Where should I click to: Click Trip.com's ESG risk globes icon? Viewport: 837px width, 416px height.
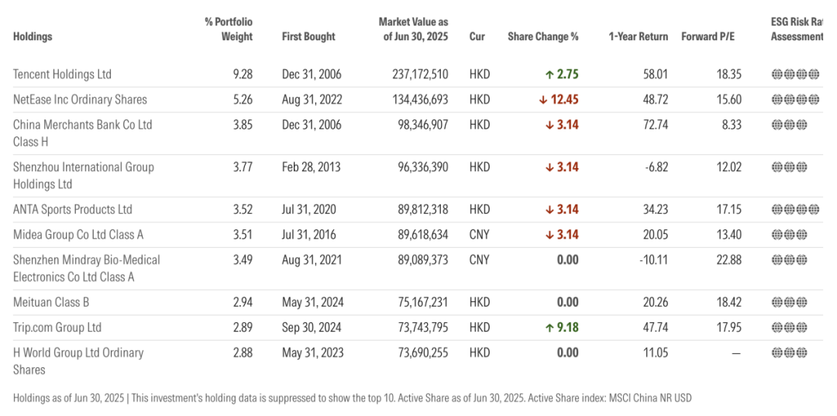click(x=790, y=327)
